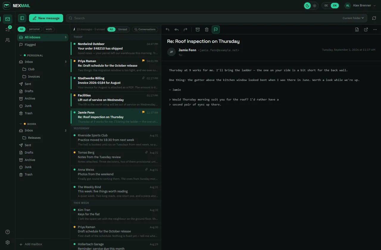Click the refresh icon beside search
Screen dimensions: 381x250
click(374, 18)
